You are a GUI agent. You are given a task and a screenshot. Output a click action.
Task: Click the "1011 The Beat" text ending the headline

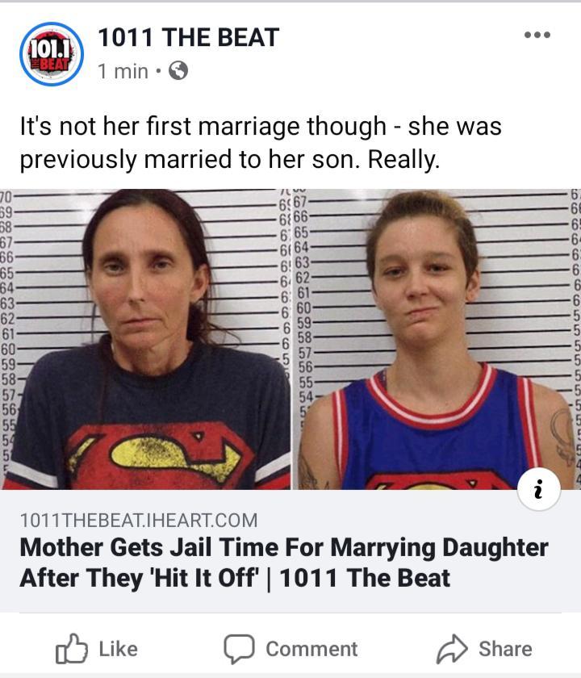(x=365, y=578)
